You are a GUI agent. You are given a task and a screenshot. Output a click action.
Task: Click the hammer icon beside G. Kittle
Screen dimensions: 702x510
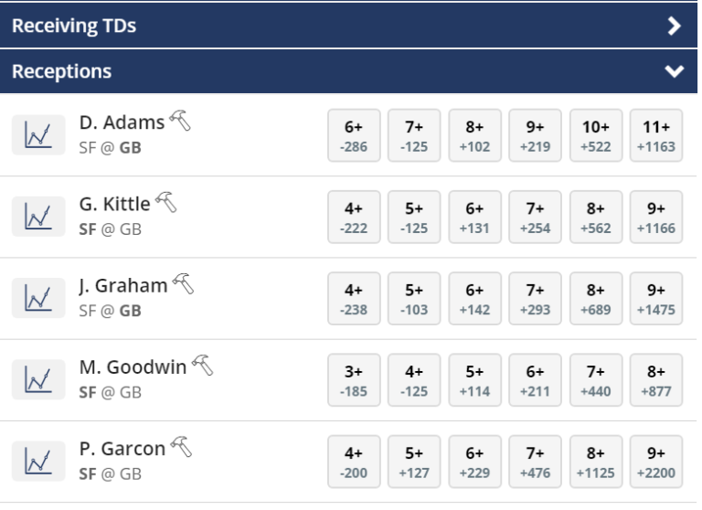tap(166, 202)
